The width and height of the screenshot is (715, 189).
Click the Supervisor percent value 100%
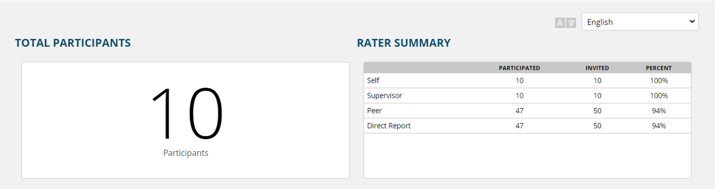[x=659, y=96]
